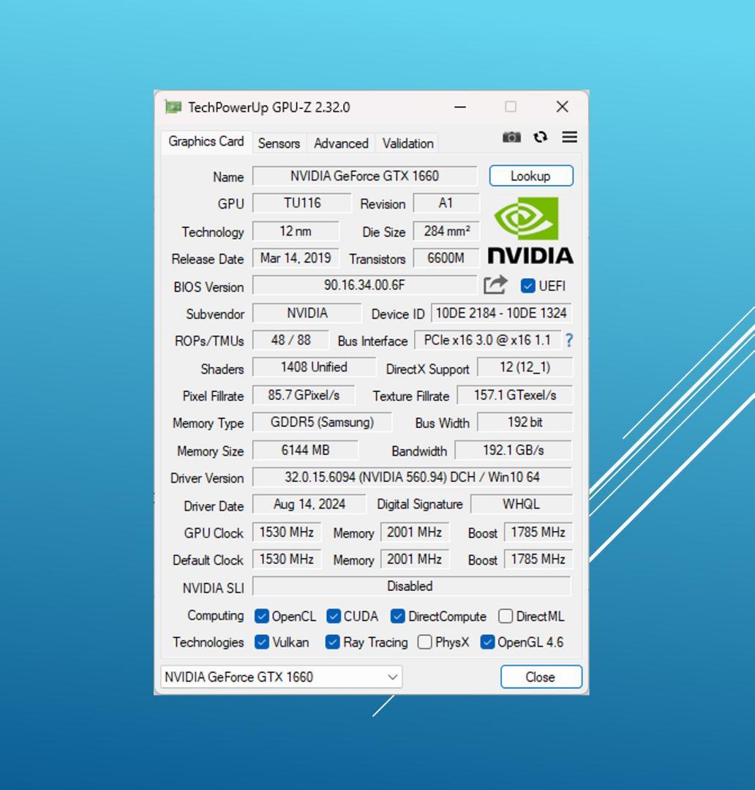This screenshot has width=755, height=790.
Task: Take a screenshot with the camera icon
Action: (x=511, y=137)
